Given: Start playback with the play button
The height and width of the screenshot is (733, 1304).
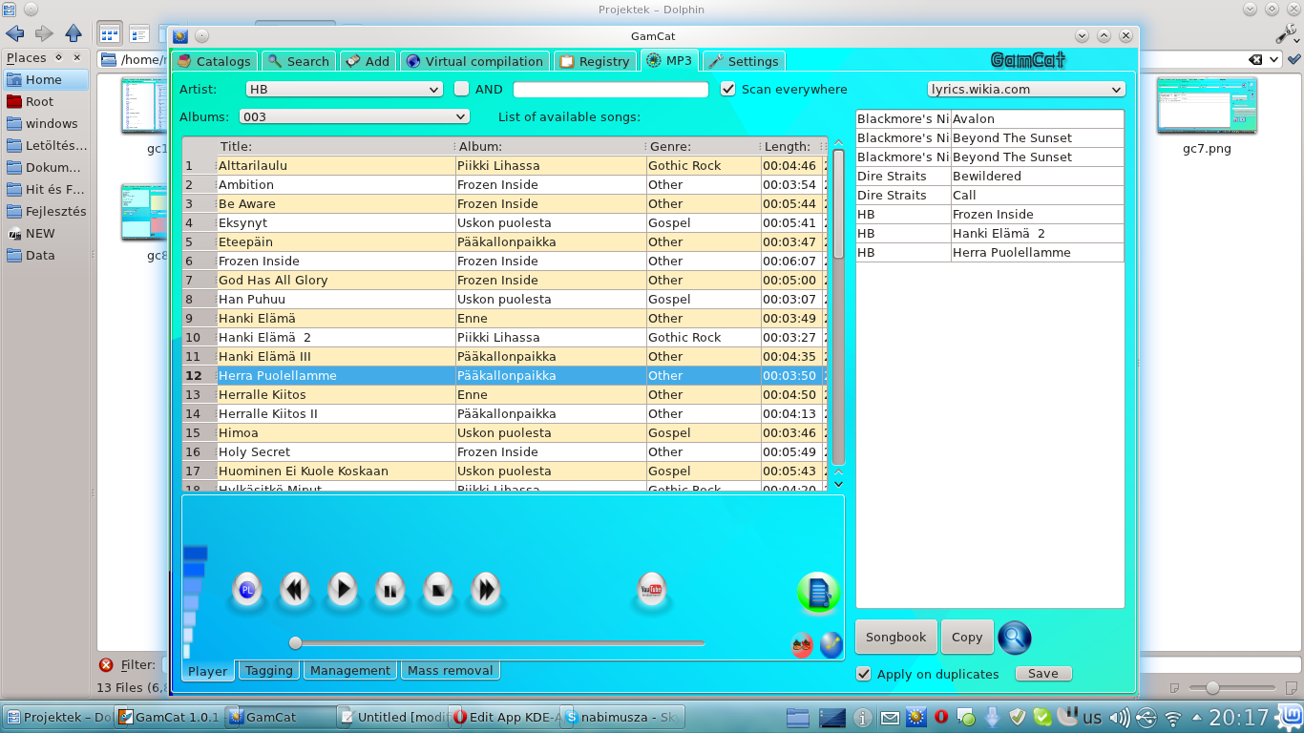Looking at the screenshot, I should pos(343,590).
